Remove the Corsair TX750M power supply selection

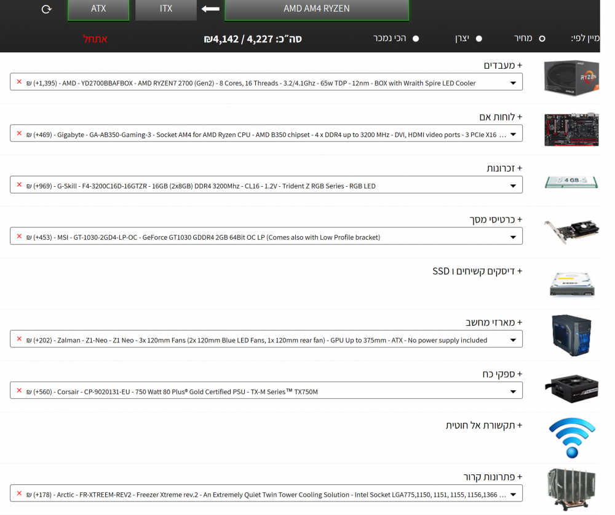coord(19,391)
